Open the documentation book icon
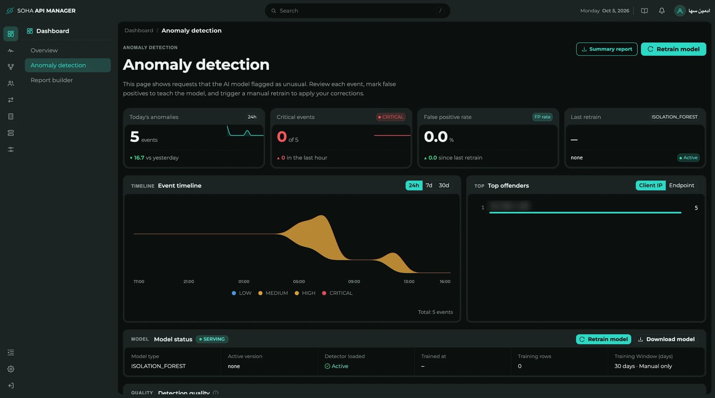Screen dimensions: 715x398 [644, 11]
